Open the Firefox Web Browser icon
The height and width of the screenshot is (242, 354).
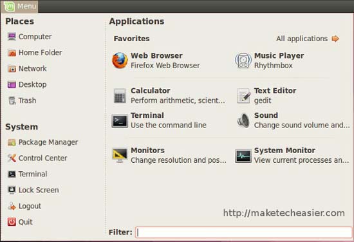(120, 60)
